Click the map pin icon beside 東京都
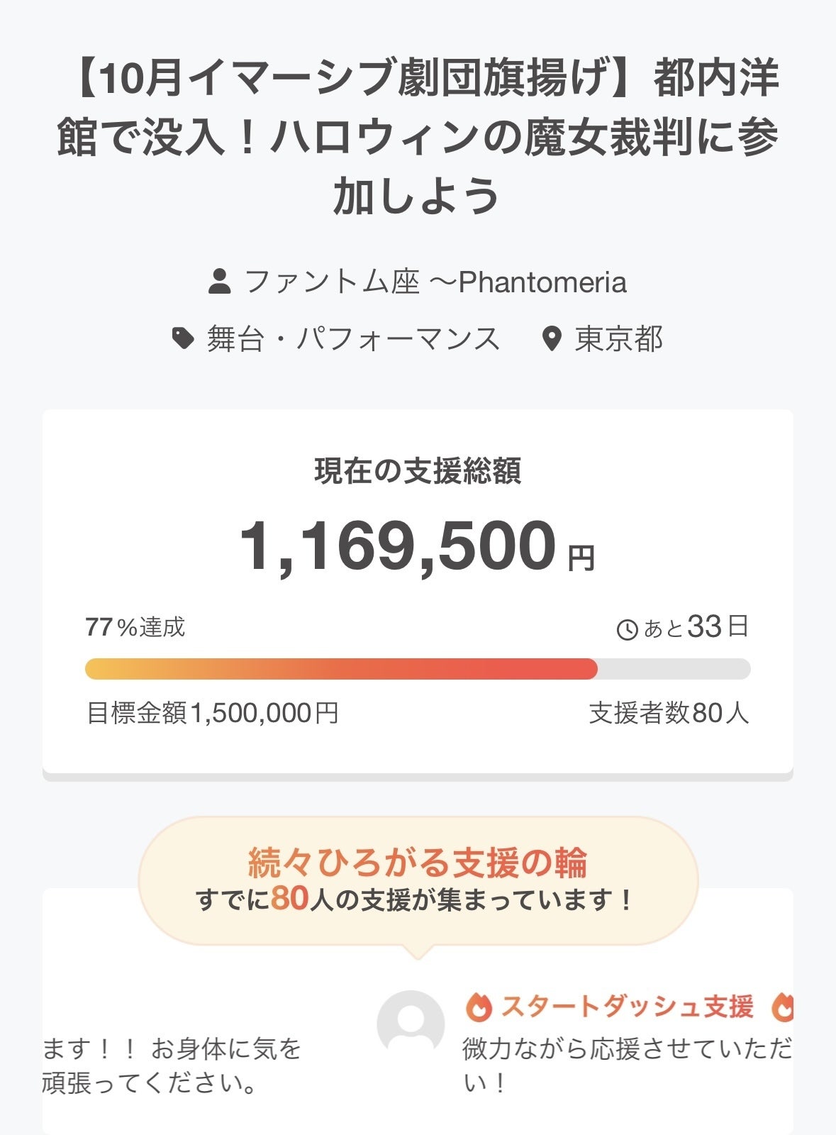 (551, 339)
